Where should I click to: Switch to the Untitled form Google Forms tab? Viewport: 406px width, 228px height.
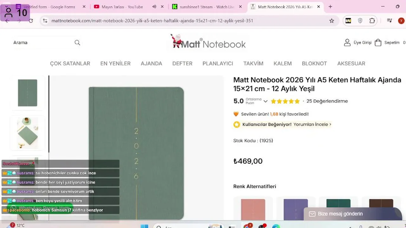tap(49, 7)
